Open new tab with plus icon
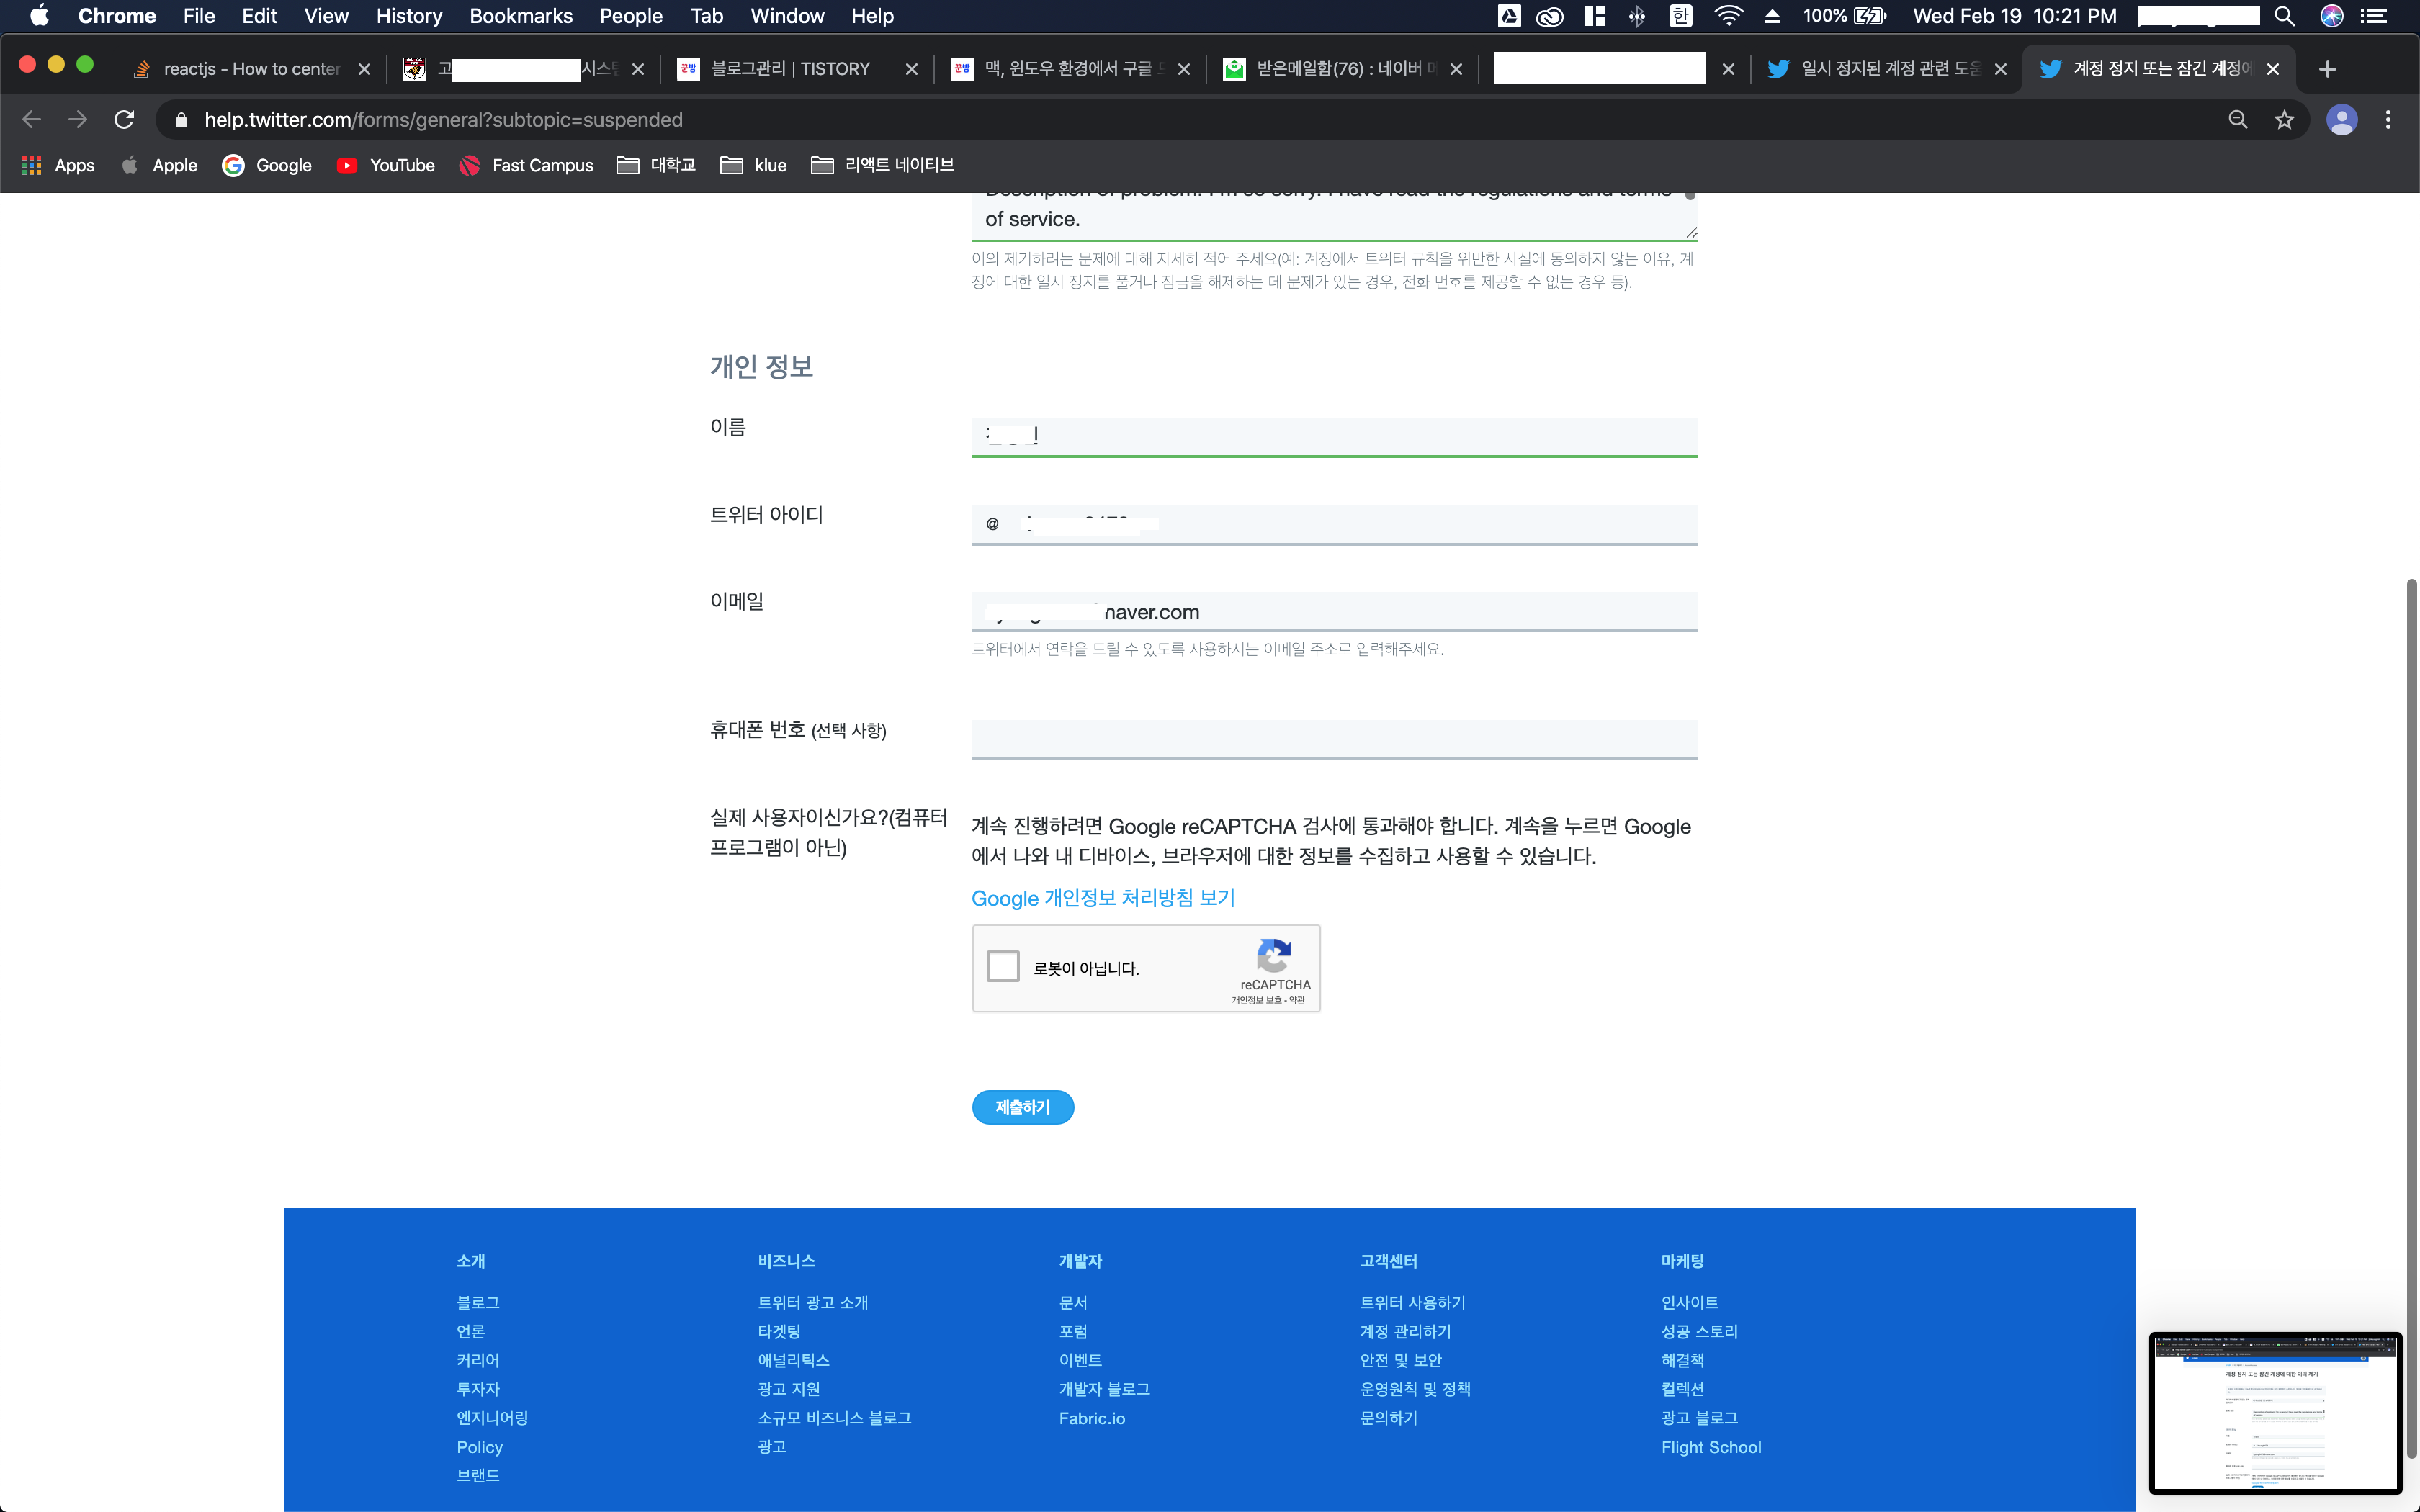2420x1512 pixels. click(2327, 69)
